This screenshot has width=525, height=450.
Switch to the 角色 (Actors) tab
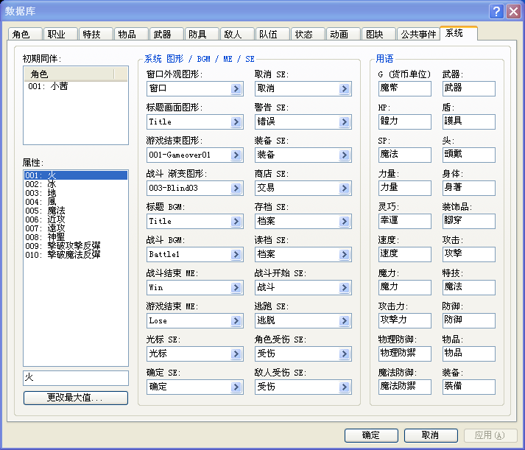[x=25, y=34]
